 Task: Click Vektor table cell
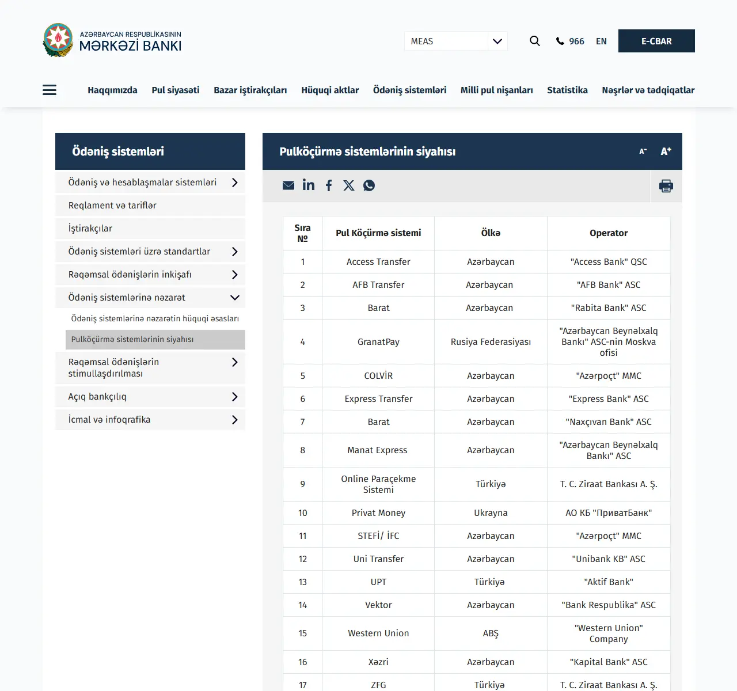[x=378, y=605]
